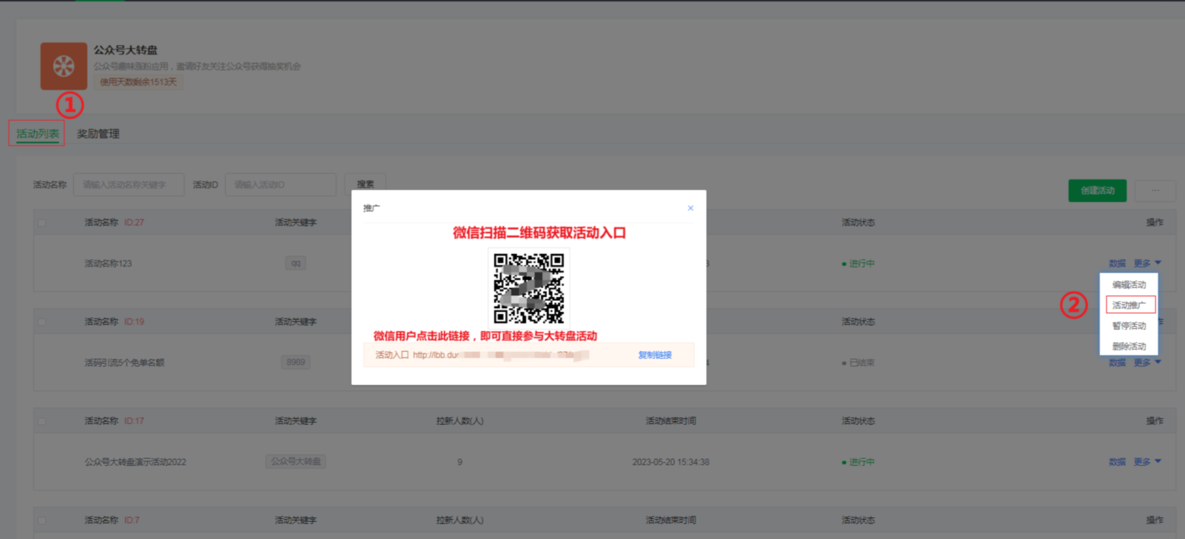This screenshot has height=539, width=1185.
Task: Expand 更多 dropdown for 活动名称123
Action: 1147,263
